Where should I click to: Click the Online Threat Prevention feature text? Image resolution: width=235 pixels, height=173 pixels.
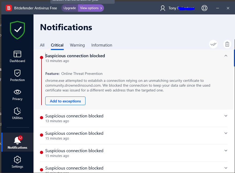pyautogui.click(x=82, y=74)
